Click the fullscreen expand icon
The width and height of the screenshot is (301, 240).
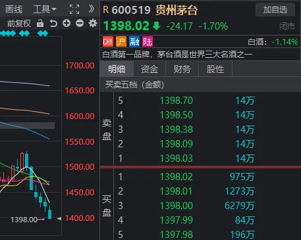tap(74, 9)
